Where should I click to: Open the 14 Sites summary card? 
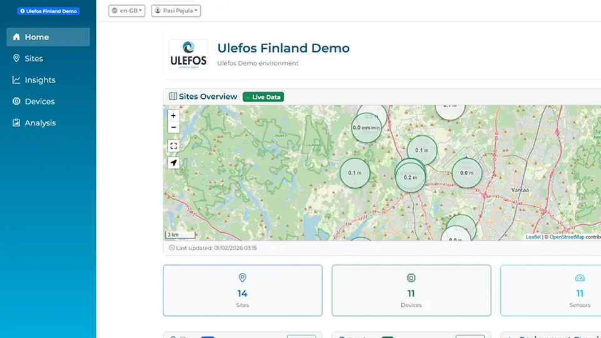[x=243, y=290]
